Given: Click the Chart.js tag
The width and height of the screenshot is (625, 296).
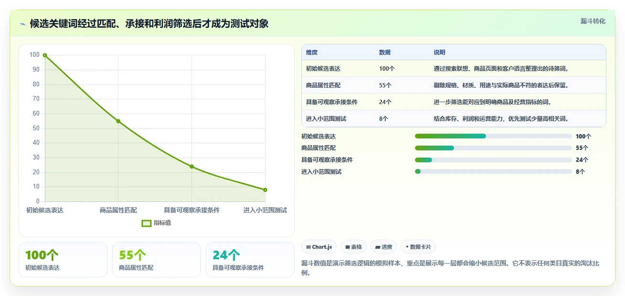Looking at the screenshot, I should pos(319,247).
